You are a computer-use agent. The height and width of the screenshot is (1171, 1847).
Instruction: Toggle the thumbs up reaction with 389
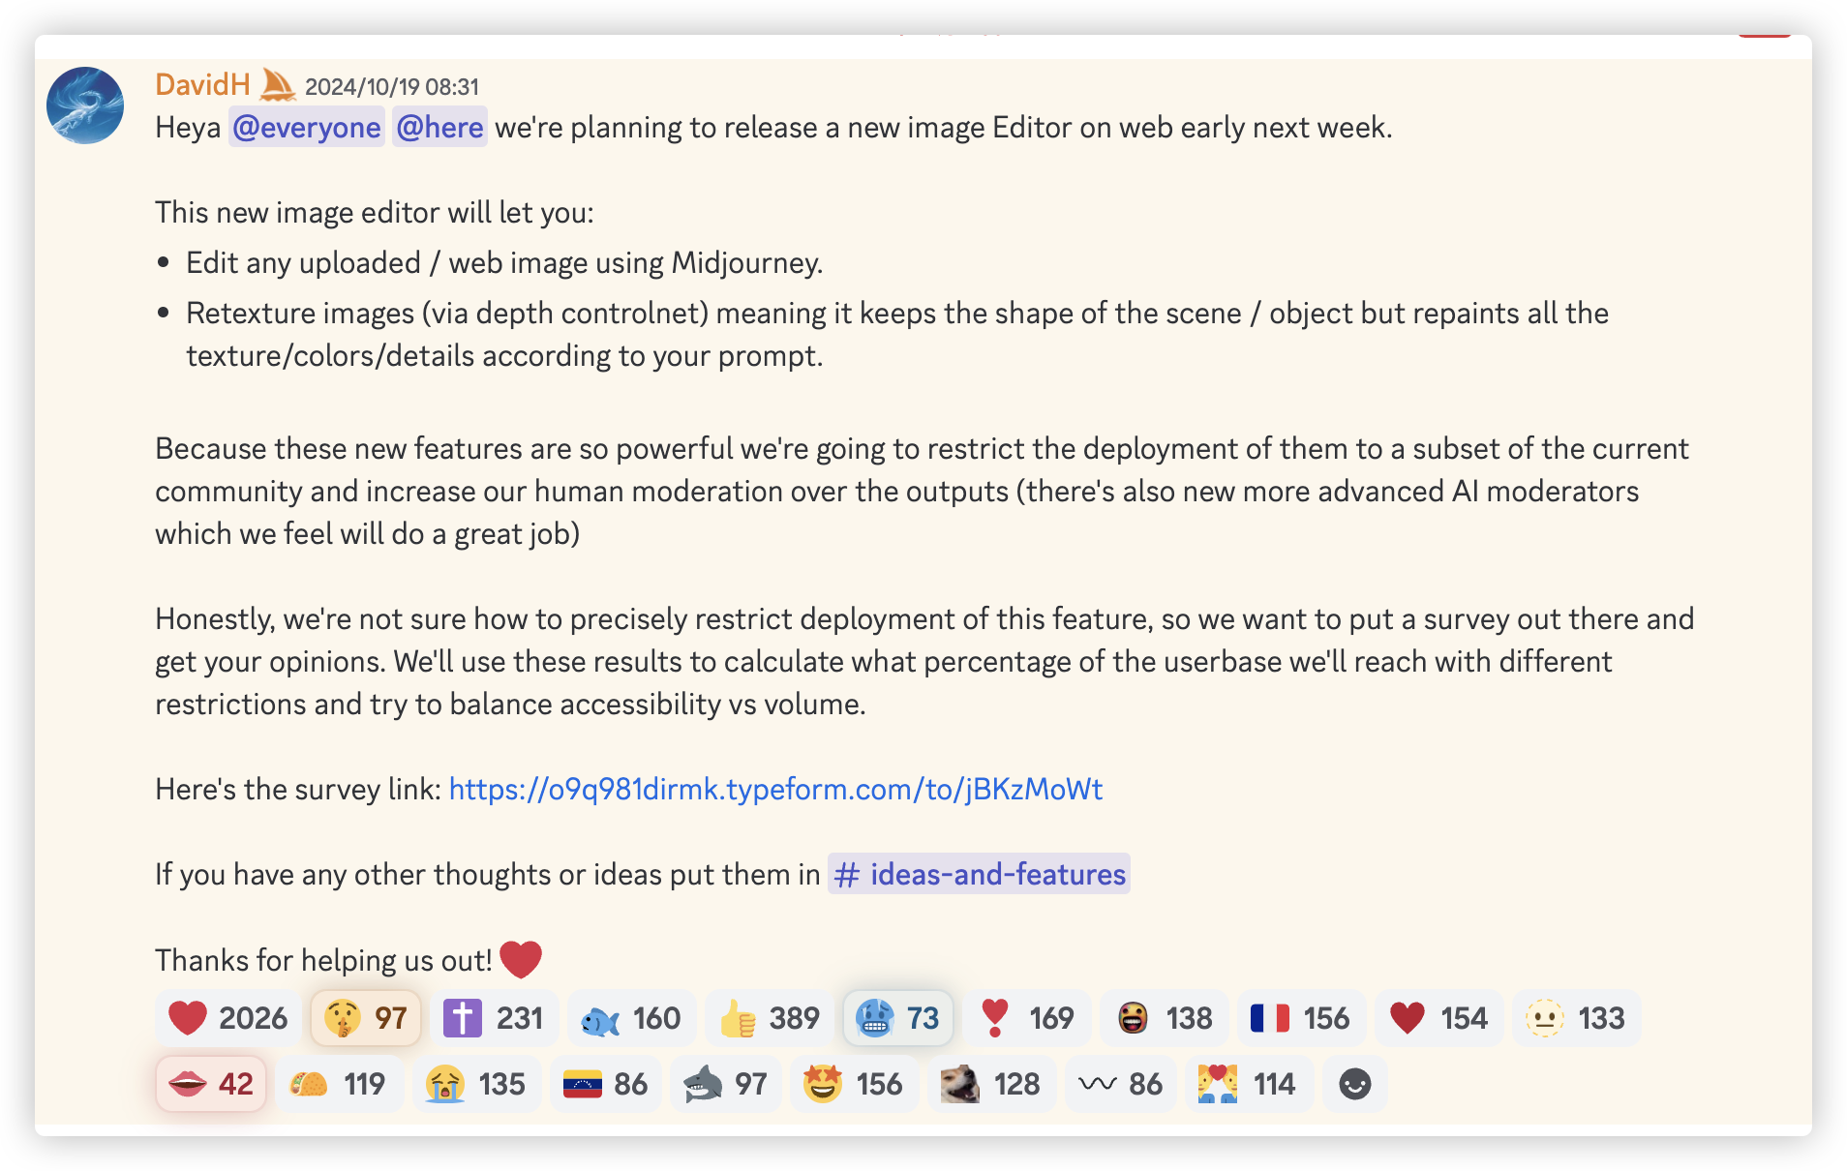coord(770,1018)
